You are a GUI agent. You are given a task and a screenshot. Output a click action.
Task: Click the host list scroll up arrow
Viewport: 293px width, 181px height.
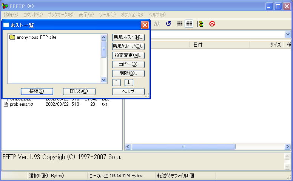[104, 37]
